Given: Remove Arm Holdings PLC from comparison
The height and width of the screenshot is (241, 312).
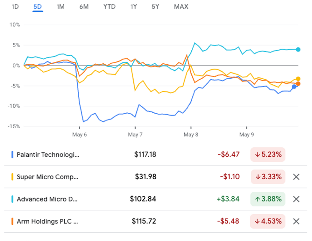Looking at the screenshot, I should click(296, 221).
